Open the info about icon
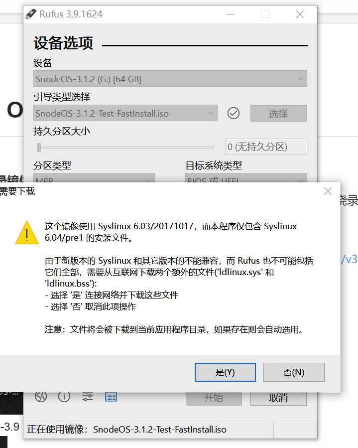 pos(64,397)
